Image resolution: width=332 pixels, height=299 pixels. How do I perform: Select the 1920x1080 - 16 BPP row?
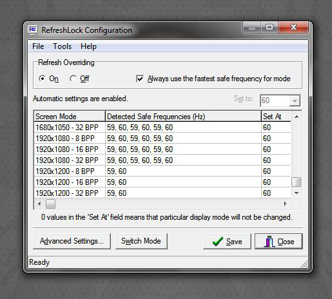tap(162, 149)
